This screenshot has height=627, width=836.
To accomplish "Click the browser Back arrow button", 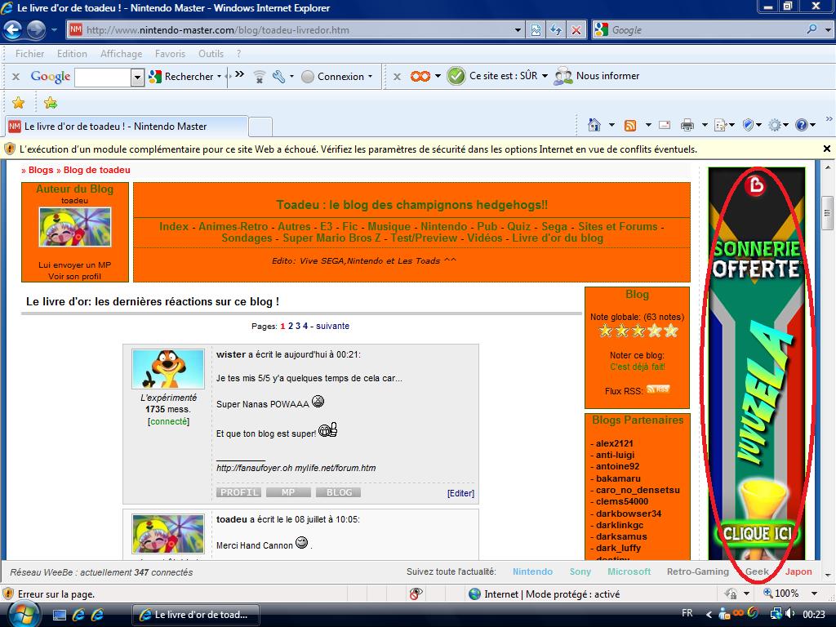I will (13, 30).
